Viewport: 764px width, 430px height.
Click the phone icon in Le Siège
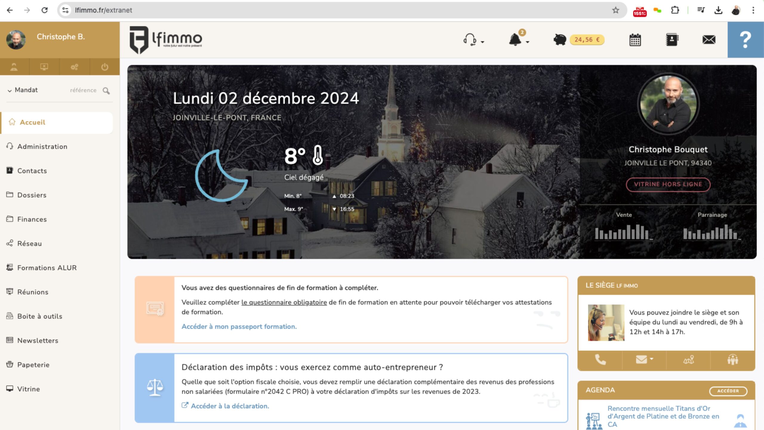click(600, 360)
